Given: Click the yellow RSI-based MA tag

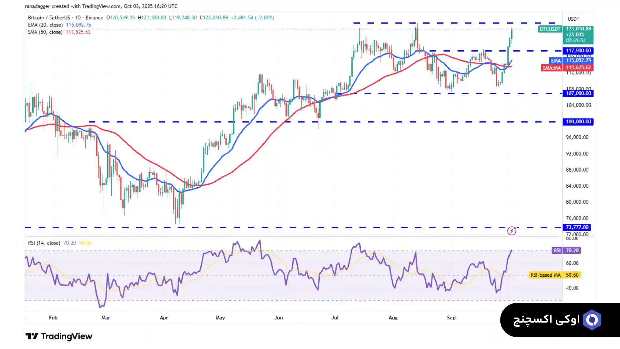Looking at the screenshot, I should [545, 275].
